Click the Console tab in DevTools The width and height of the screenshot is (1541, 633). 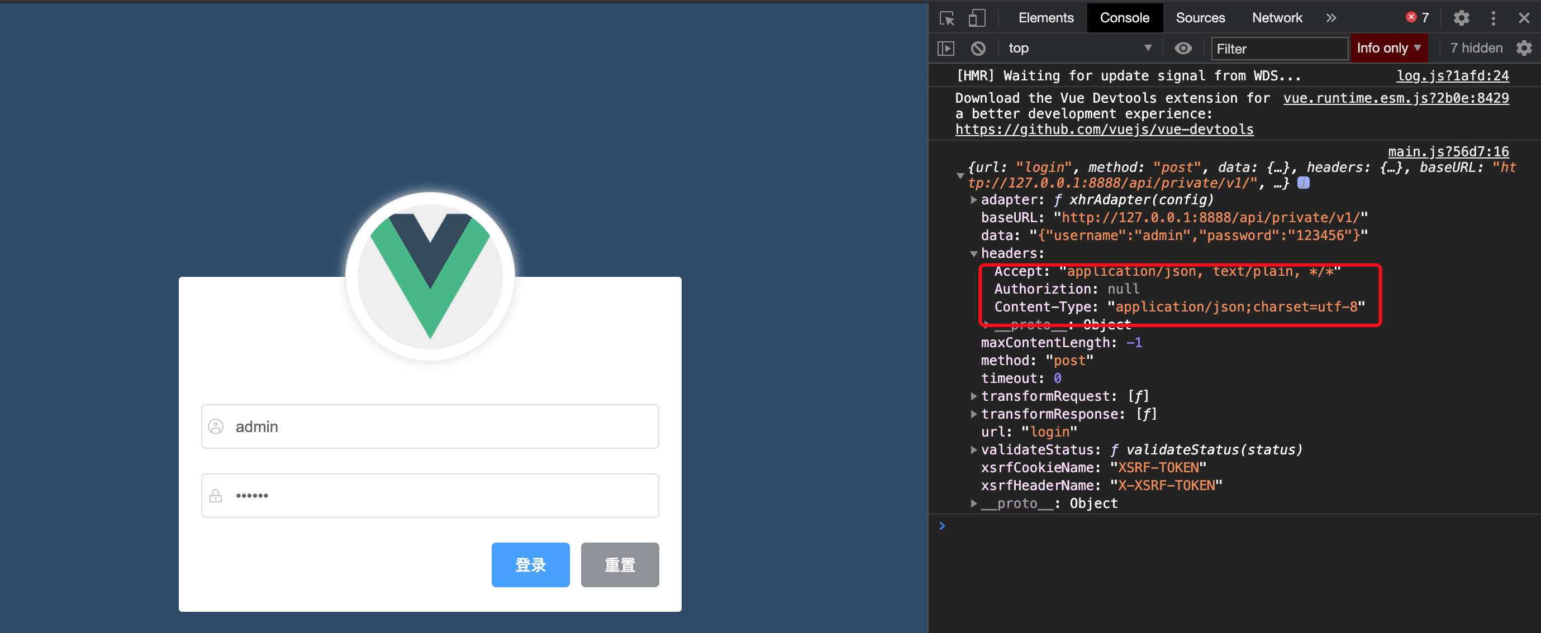(1124, 17)
